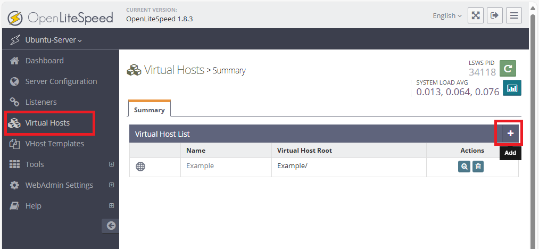Open the Example virtual host name link

(x=200, y=166)
